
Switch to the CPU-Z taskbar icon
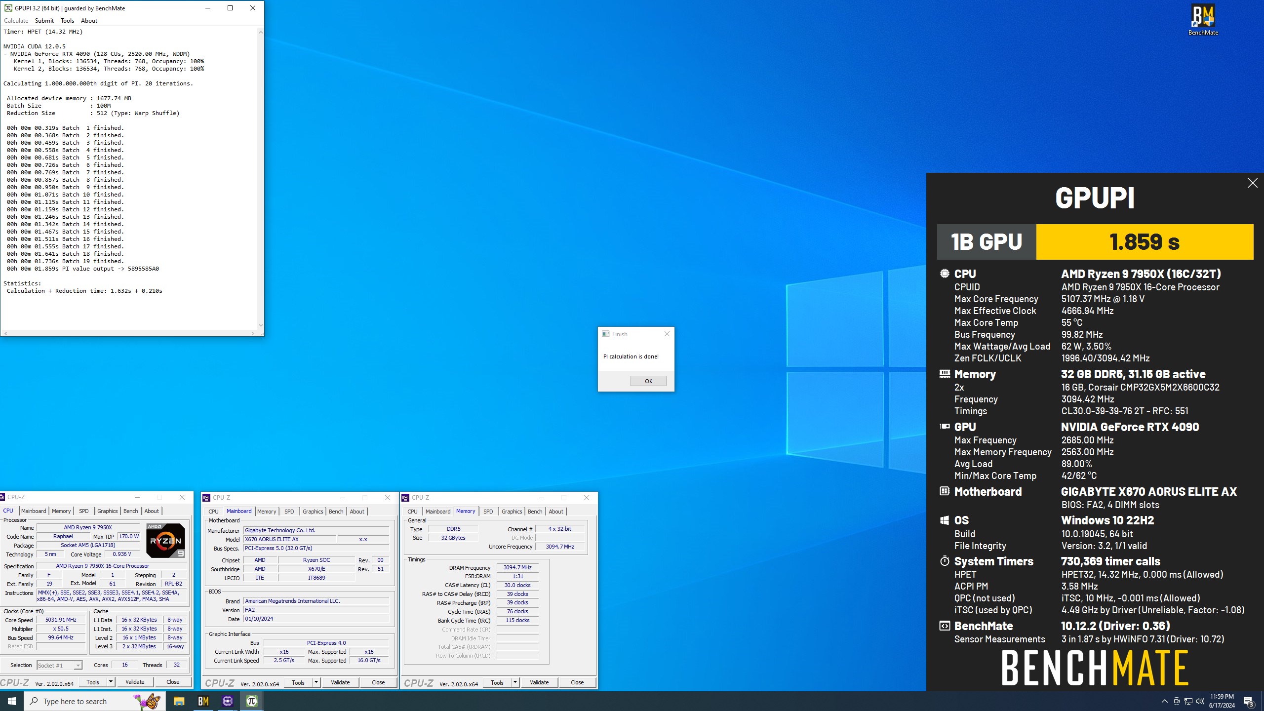[x=228, y=701]
